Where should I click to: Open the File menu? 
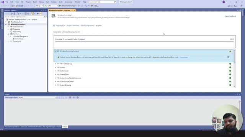7,2
